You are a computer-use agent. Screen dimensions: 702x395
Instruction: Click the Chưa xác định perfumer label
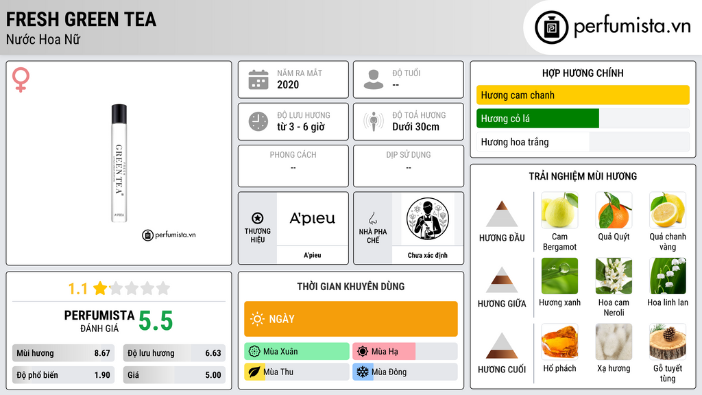click(x=428, y=255)
